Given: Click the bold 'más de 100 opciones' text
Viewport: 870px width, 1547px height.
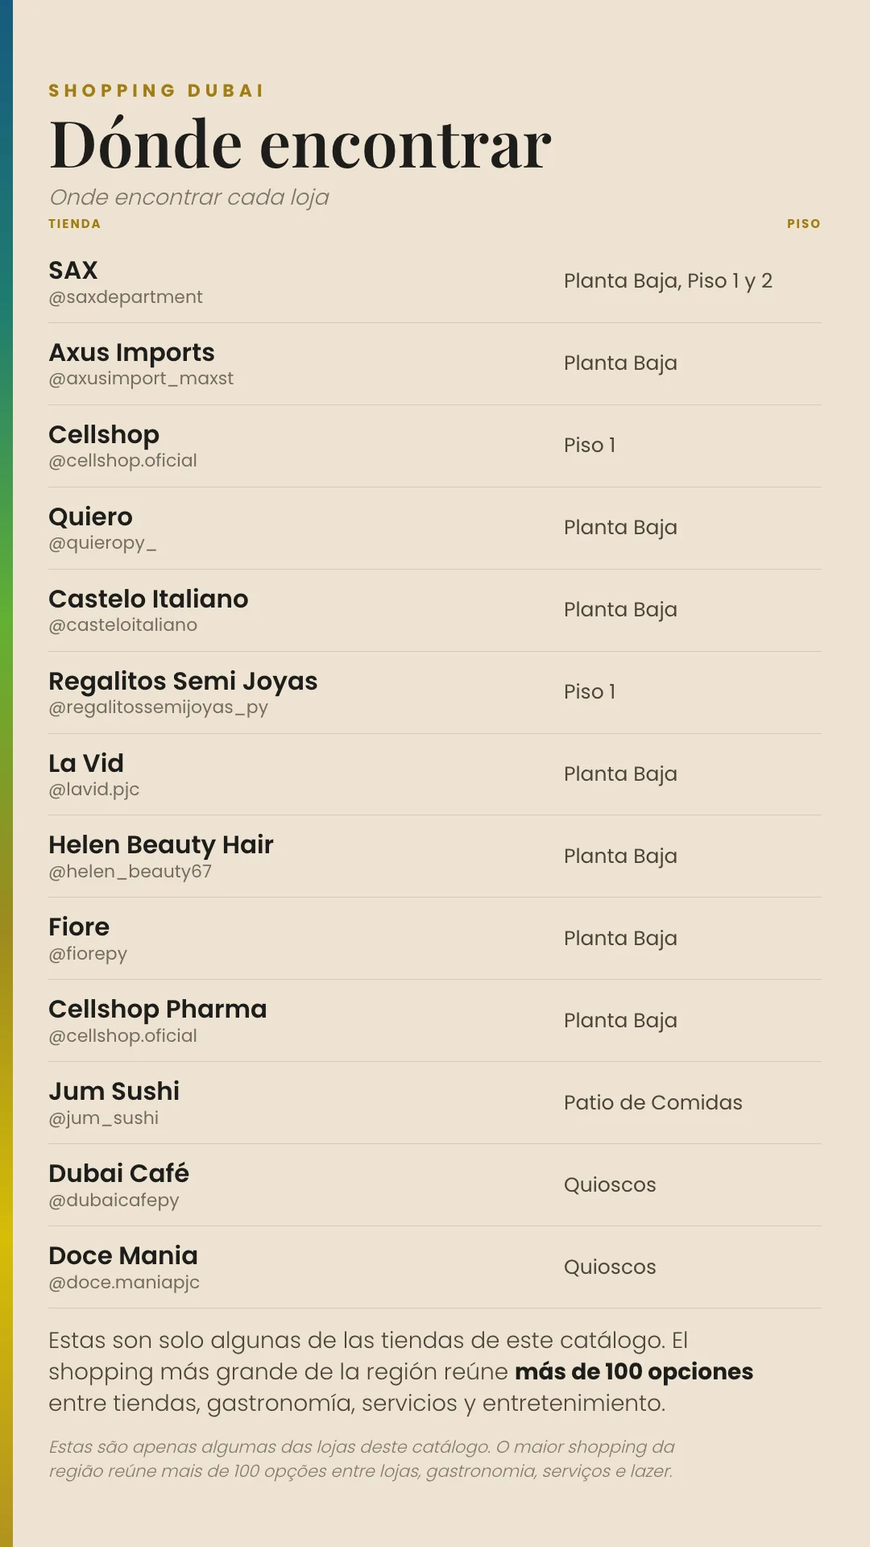Looking at the screenshot, I should coord(634,1371).
